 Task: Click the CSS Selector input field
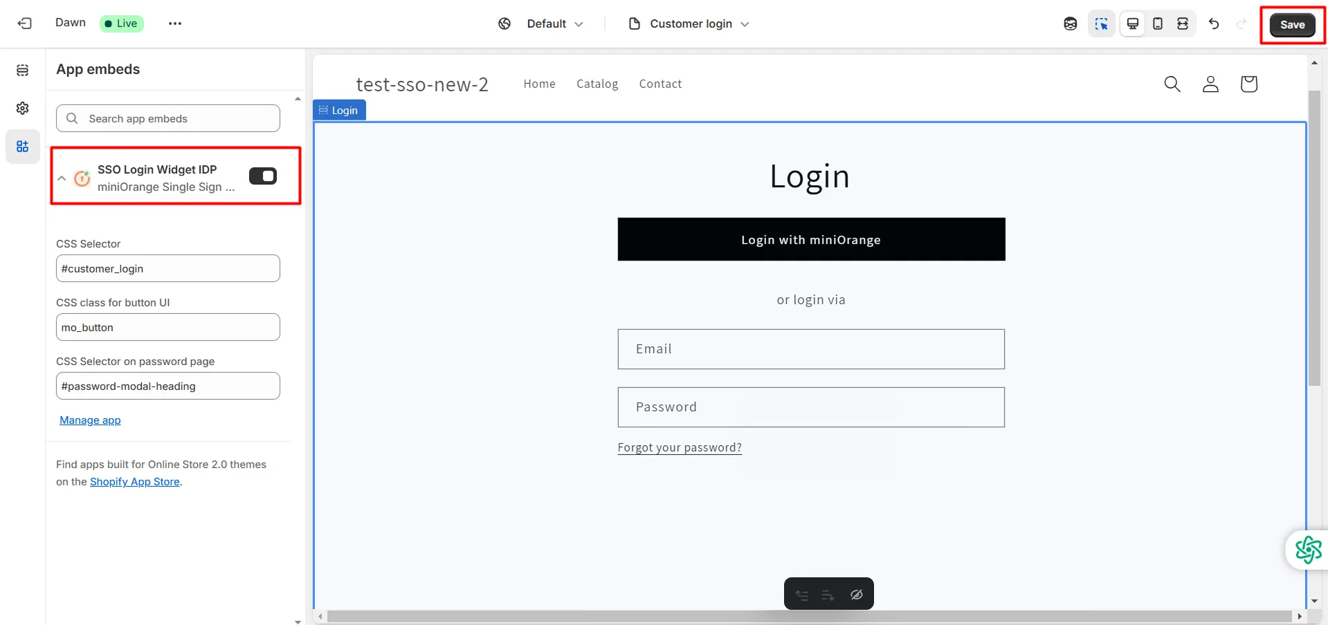[x=168, y=268]
